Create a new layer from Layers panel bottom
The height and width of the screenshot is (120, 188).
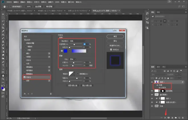(x=179, y=118)
